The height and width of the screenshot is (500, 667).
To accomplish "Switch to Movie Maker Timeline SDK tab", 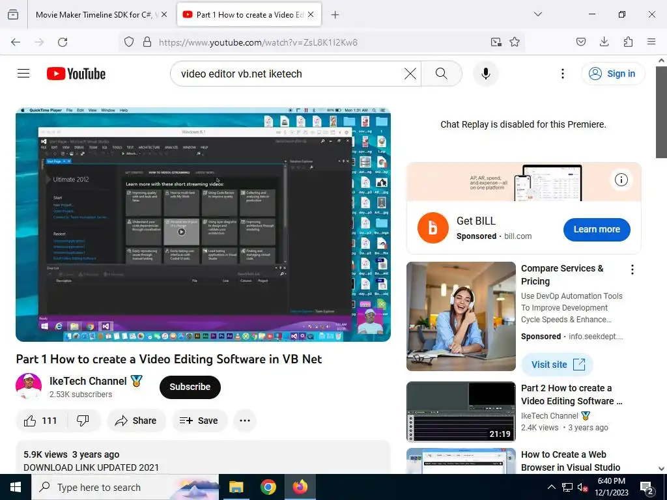I will click(96, 14).
